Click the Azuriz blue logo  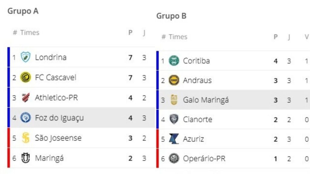click(x=174, y=139)
